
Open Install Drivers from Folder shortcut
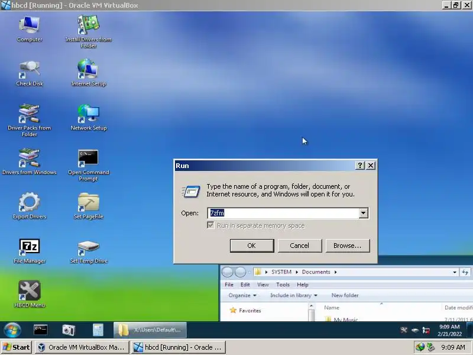tap(88, 32)
